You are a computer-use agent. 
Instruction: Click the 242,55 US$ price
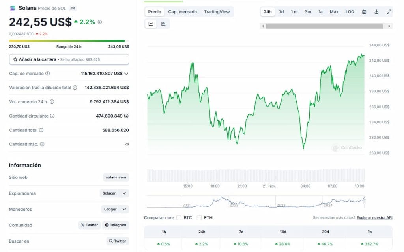click(x=41, y=22)
